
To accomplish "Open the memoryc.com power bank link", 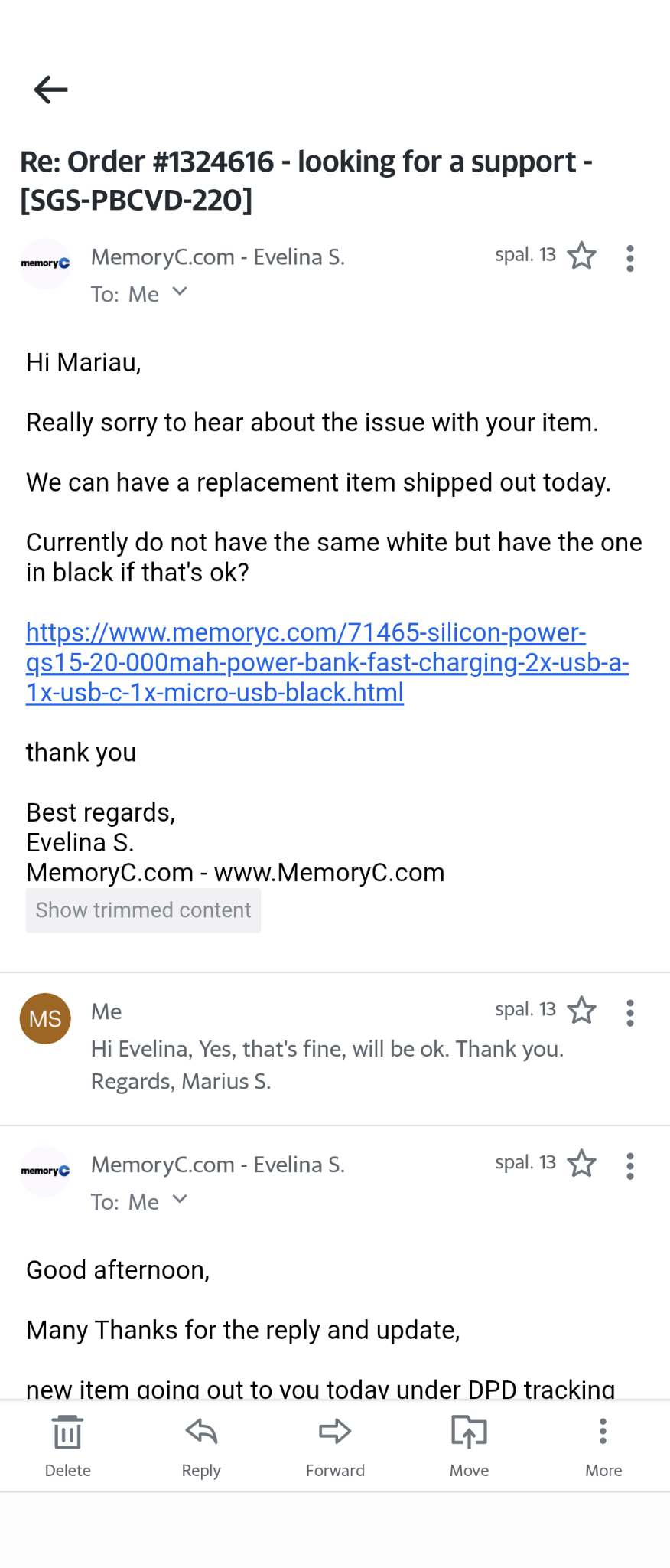I will (306, 662).
